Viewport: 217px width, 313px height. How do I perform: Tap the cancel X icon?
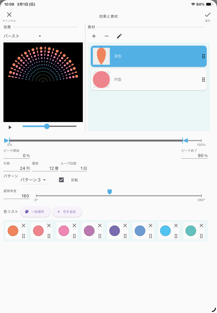point(9,15)
